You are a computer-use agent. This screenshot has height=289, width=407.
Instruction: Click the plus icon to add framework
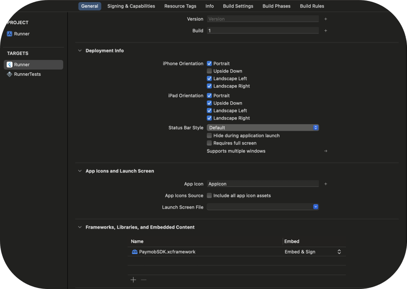click(x=133, y=280)
